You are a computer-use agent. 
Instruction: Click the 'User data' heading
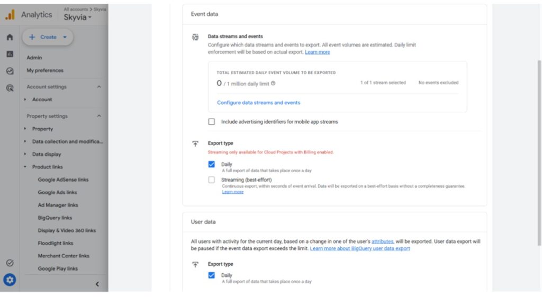point(203,222)
